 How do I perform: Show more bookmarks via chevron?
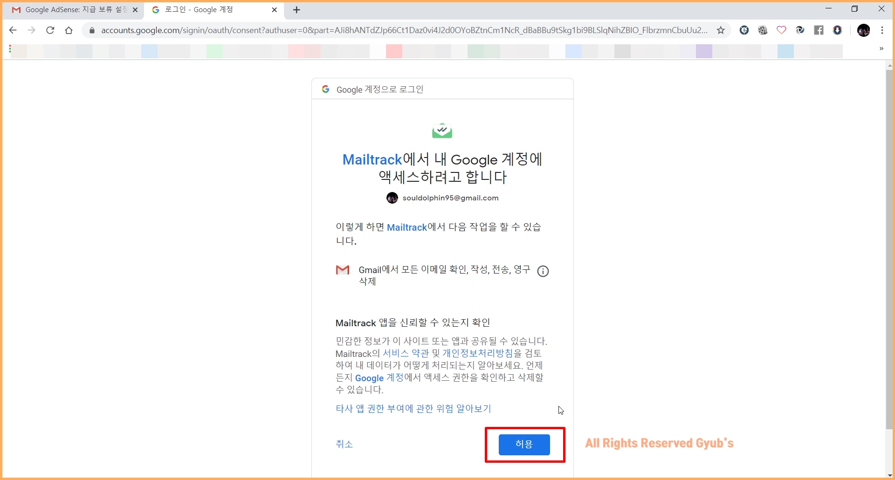click(881, 48)
